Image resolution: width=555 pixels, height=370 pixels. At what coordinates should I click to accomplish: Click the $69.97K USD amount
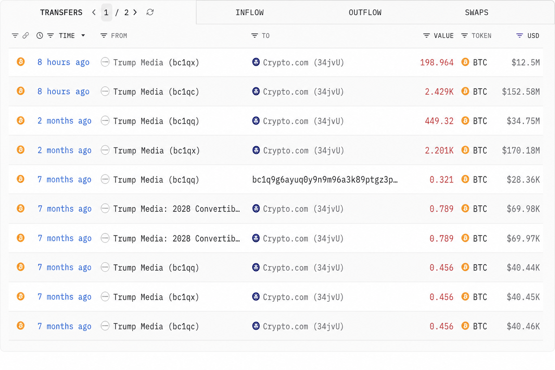[523, 238]
